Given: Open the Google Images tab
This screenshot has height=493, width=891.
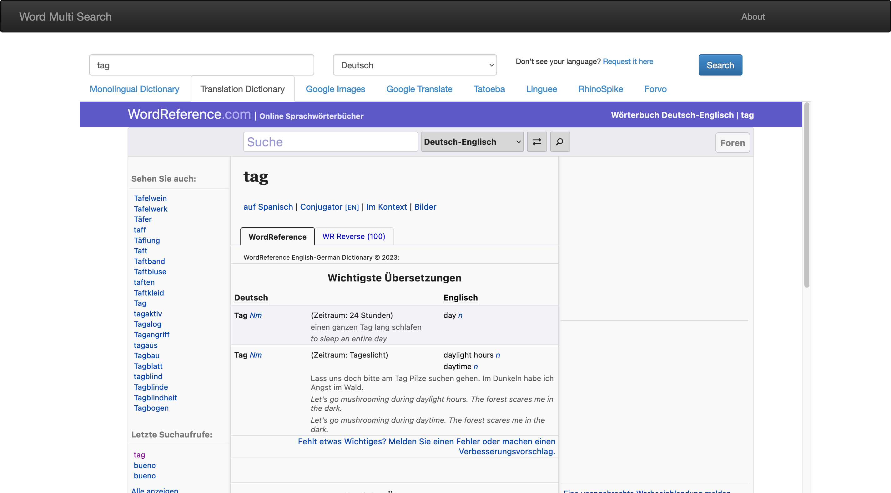Looking at the screenshot, I should [x=335, y=89].
